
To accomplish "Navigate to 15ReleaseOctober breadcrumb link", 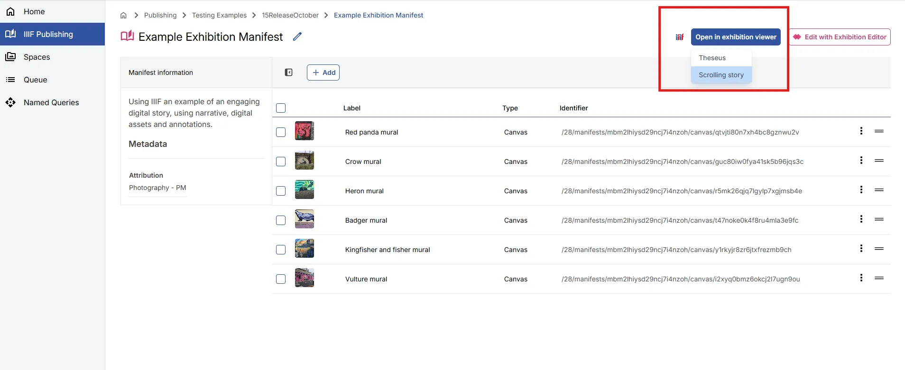I will click(x=290, y=15).
